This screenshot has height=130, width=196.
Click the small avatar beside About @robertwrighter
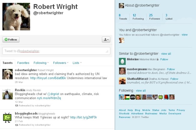(x=121, y=6)
